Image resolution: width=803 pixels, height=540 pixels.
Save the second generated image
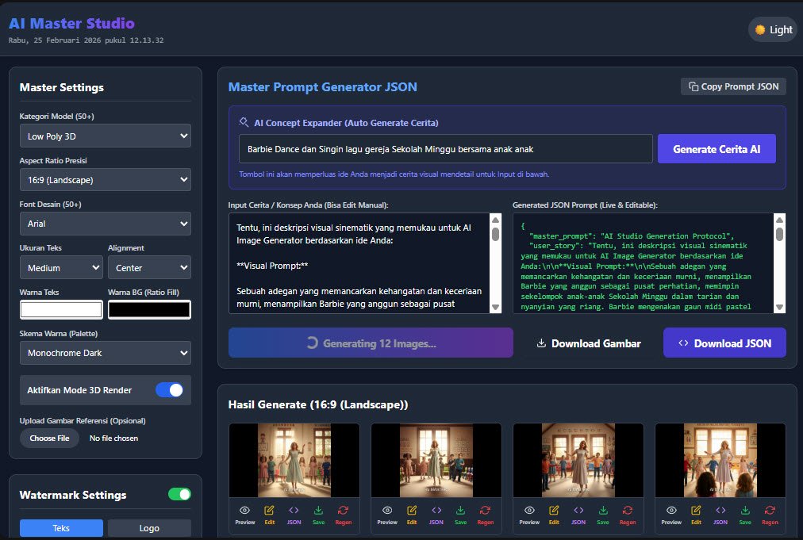point(461,515)
